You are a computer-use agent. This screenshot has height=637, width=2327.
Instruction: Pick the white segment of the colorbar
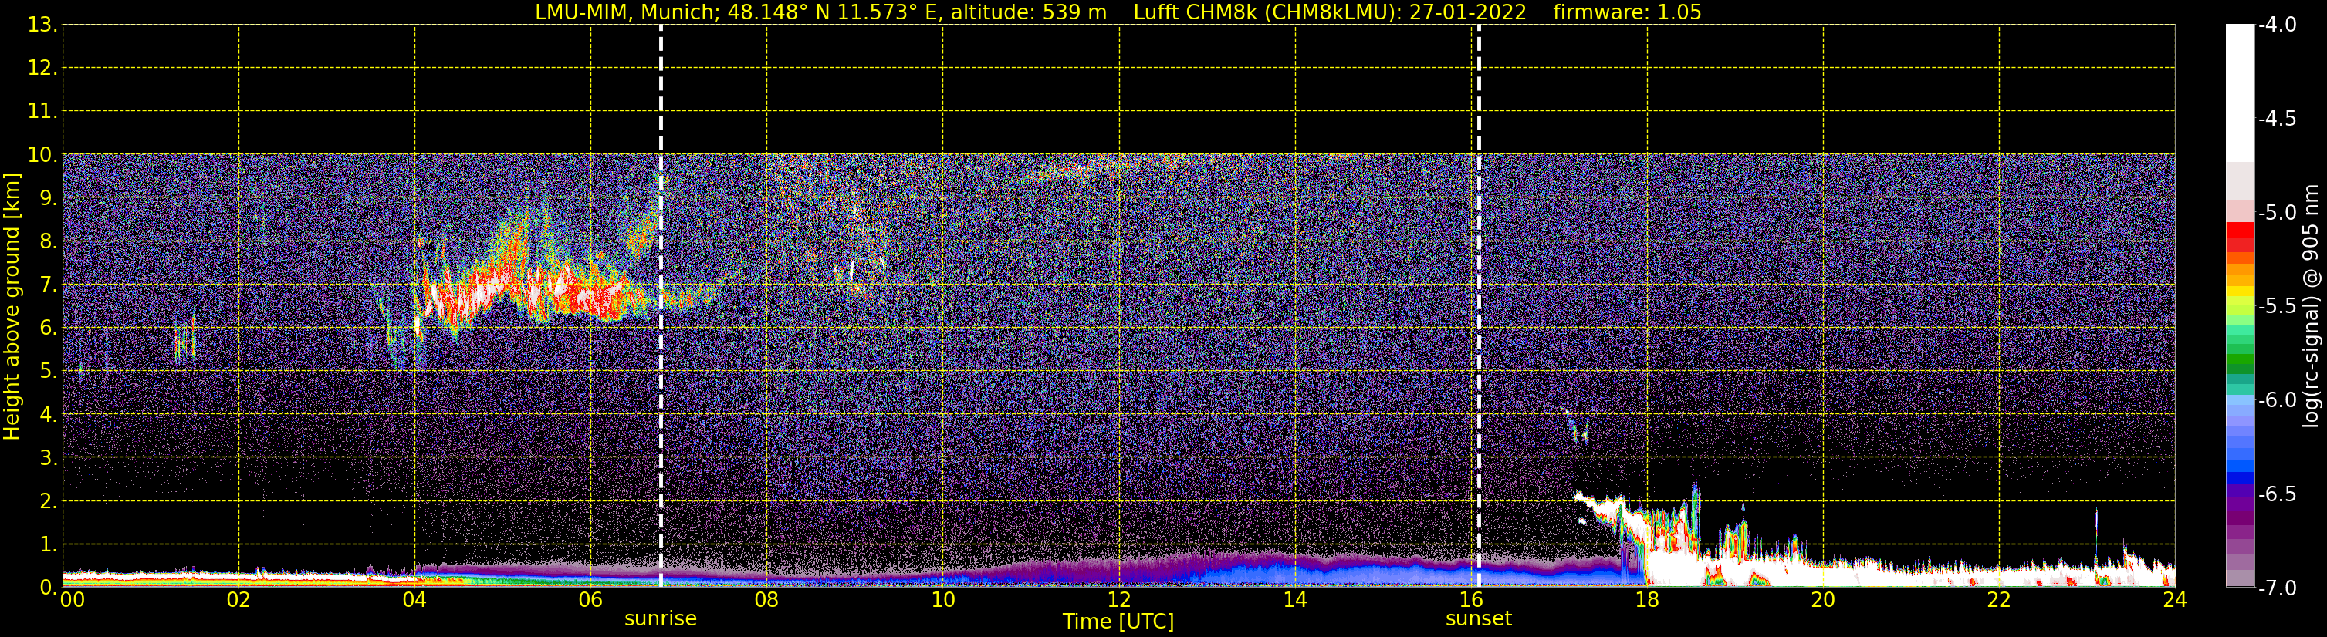(x=2239, y=94)
